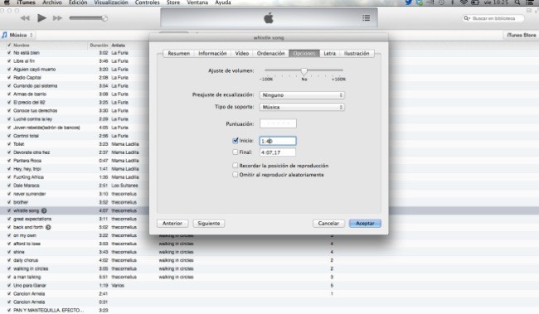539x314 pixels.
Task: Switch to the Información tab
Action: 212,54
